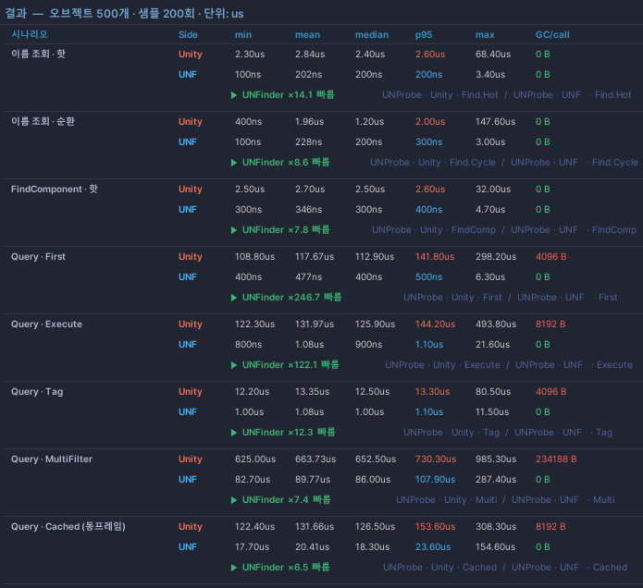Click the UNProbe · Unity · Tag marker names
This screenshot has height=588, width=643.
pos(451,433)
